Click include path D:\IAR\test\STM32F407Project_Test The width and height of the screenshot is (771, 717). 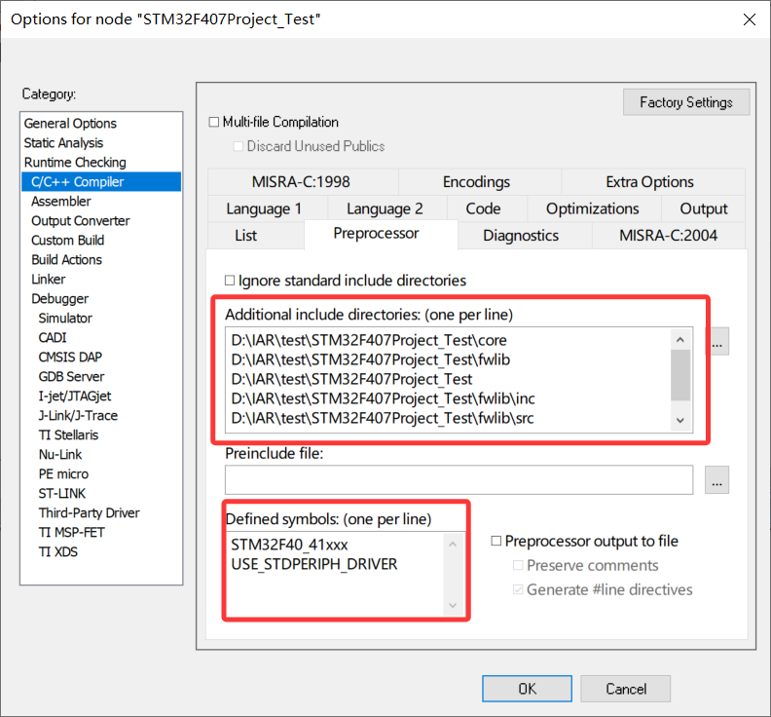pos(351,379)
